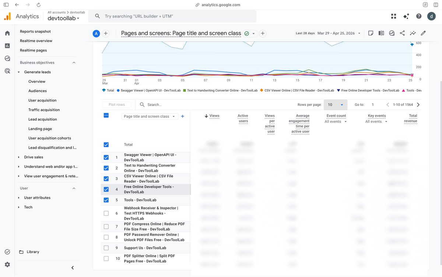Click the annotations note icon
442x277 pixels.
tap(371, 33)
